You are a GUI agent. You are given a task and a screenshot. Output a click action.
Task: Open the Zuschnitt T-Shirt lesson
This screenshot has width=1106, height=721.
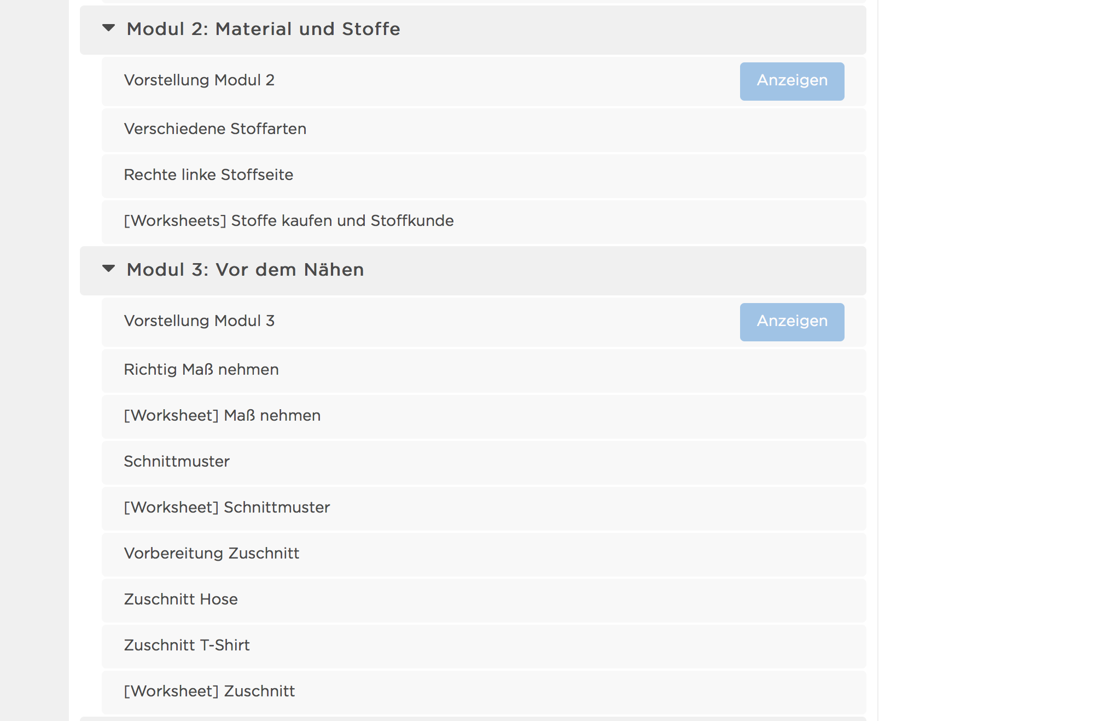click(187, 646)
